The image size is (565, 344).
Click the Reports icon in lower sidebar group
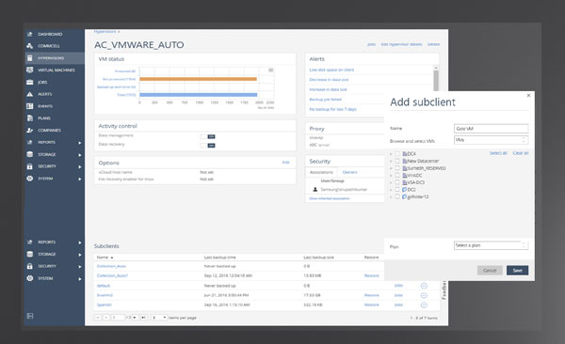(x=30, y=242)
